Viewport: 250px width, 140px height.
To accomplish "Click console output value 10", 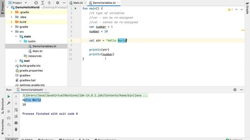I will click(24, 105).
